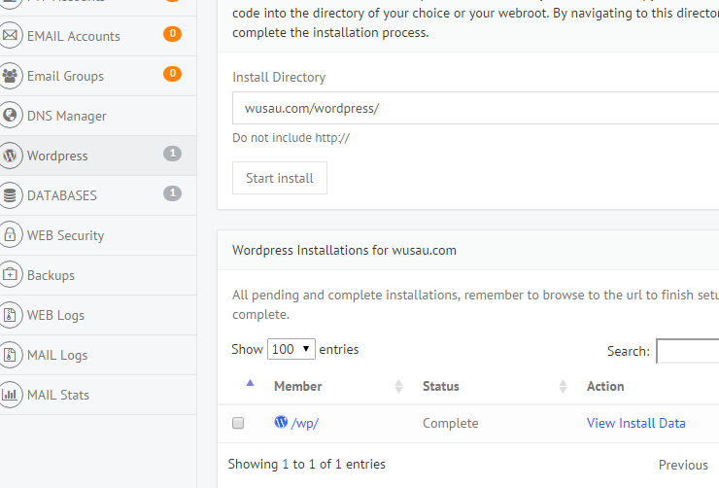Toggle sort on the first arrow column

tap(250, 383)
